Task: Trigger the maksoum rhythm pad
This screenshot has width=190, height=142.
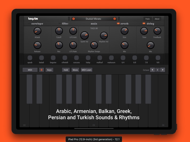Action: click(x=111, y=58)
